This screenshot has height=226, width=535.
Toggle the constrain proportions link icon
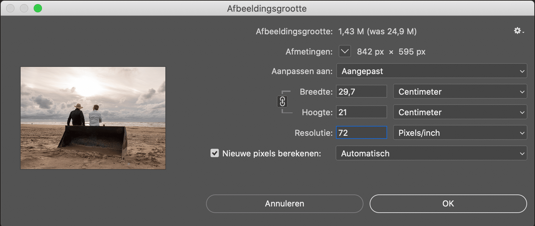click(x=282, y=102)
